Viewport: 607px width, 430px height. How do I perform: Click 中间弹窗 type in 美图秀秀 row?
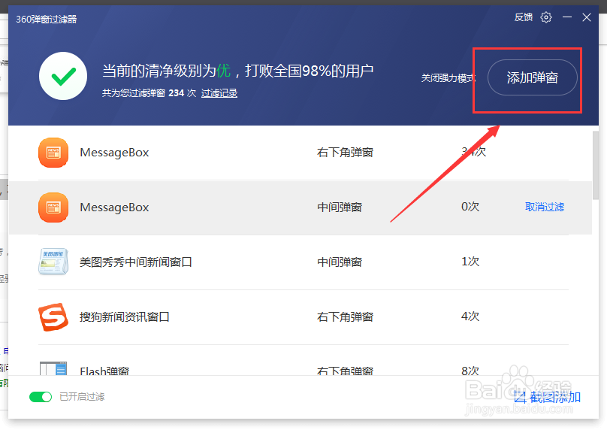(340, 262)
